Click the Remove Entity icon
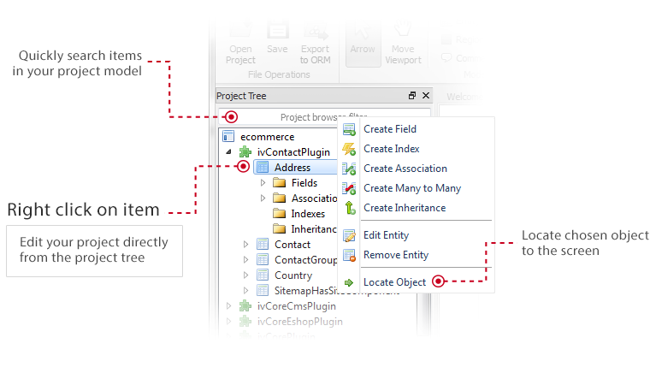 coord(349,255)
